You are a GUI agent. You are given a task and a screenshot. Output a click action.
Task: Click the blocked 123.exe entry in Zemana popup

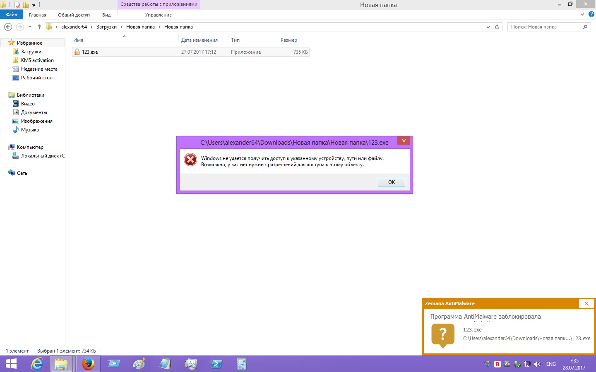[x=472, y=330]
